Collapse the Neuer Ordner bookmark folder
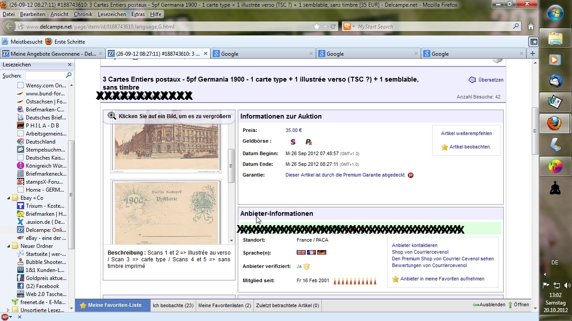 (x=8, y=246)
